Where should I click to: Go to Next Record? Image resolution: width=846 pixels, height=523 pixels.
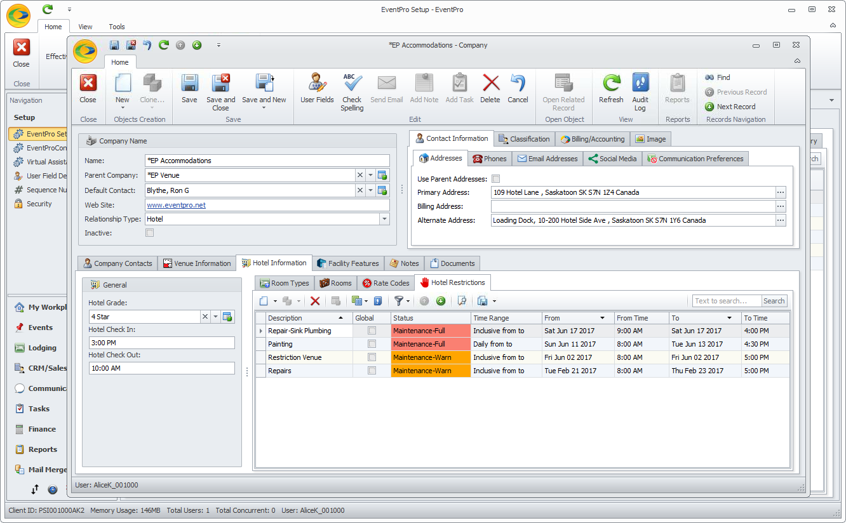click(730, 107)
